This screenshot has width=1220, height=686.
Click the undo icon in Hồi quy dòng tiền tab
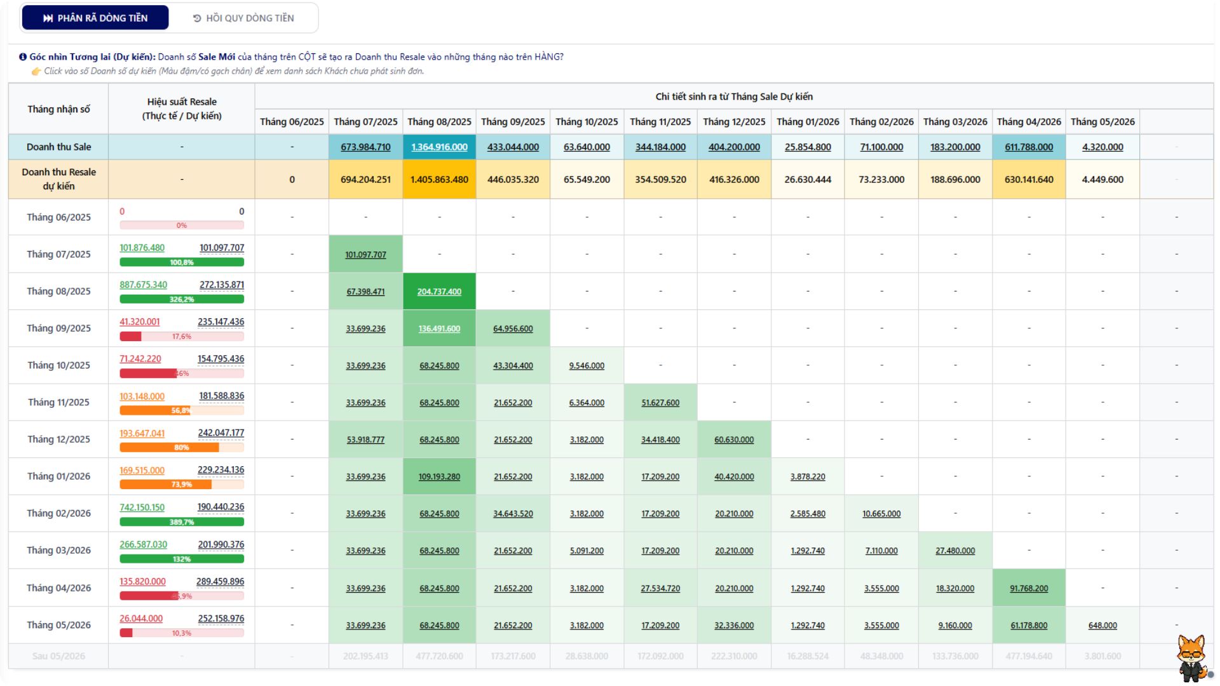tap(197, 18)
